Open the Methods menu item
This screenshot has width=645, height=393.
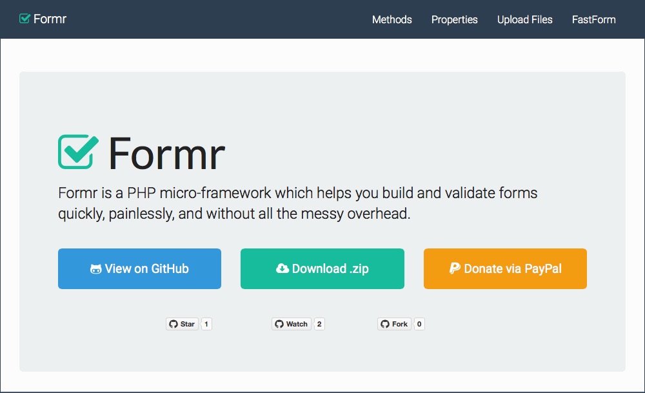[392, 19]
